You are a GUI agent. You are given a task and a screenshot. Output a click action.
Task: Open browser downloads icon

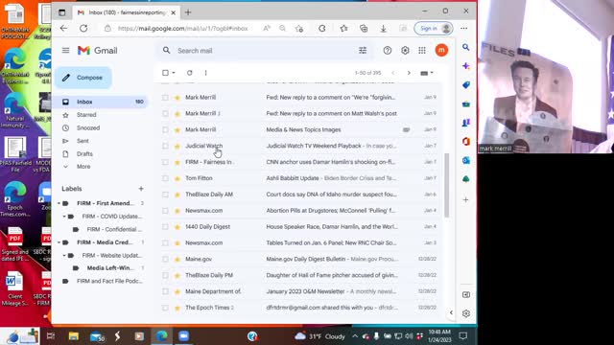tap(384, 28)
